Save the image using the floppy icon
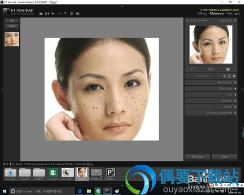244x195 pixels. click(x=47, y=14)
